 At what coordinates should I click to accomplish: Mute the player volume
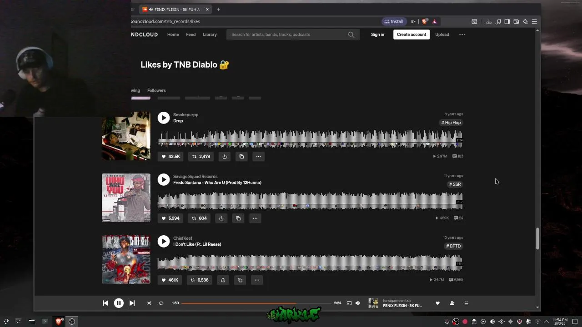click(357, 303)
